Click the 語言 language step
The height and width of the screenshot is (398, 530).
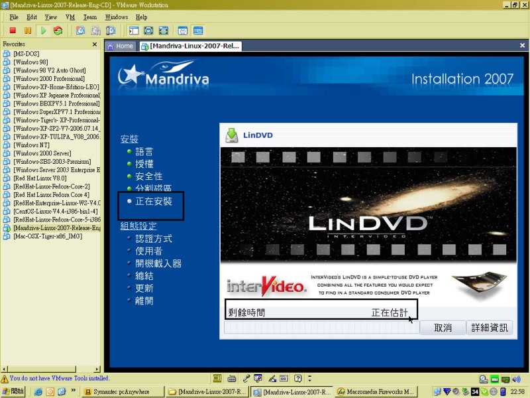[x=144, y=152]
